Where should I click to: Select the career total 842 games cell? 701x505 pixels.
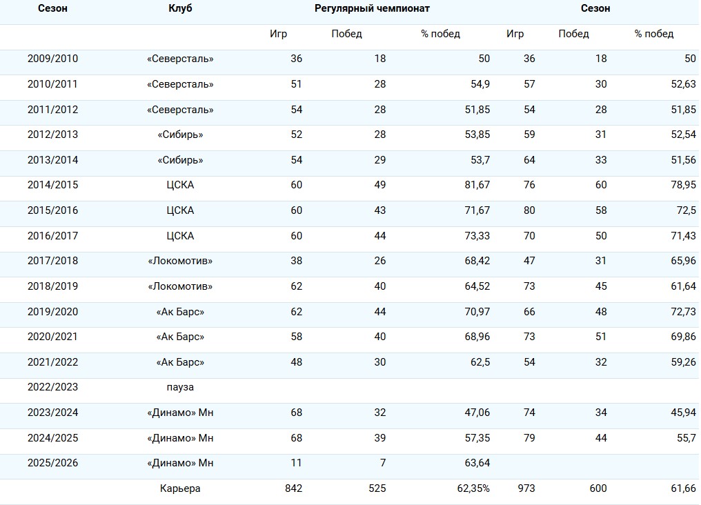(x=293, y=489)
